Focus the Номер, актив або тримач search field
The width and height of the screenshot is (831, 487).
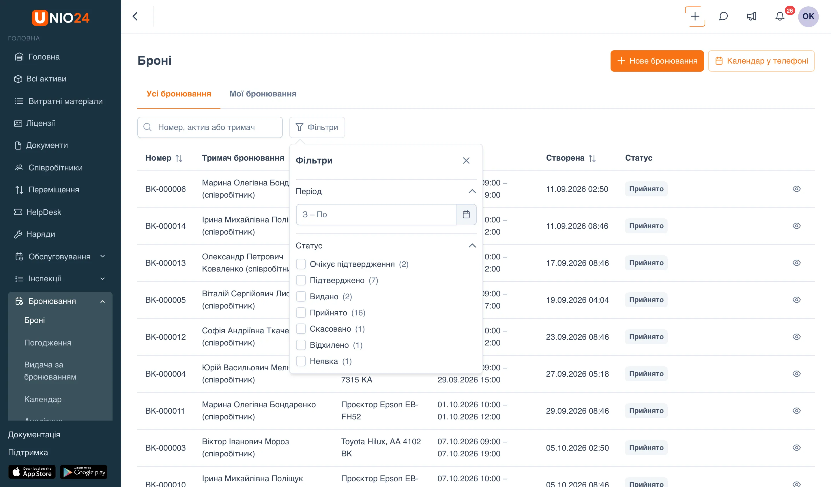point(210,127)
